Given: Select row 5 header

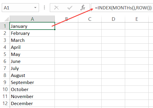Looking at the screenshot, I should pos(5,54).
